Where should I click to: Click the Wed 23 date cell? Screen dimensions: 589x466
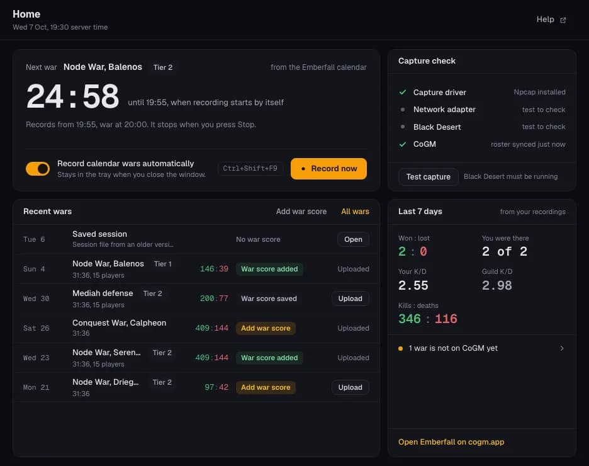click(36, 358)
